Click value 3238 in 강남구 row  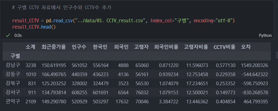click(x=31, y=65)
